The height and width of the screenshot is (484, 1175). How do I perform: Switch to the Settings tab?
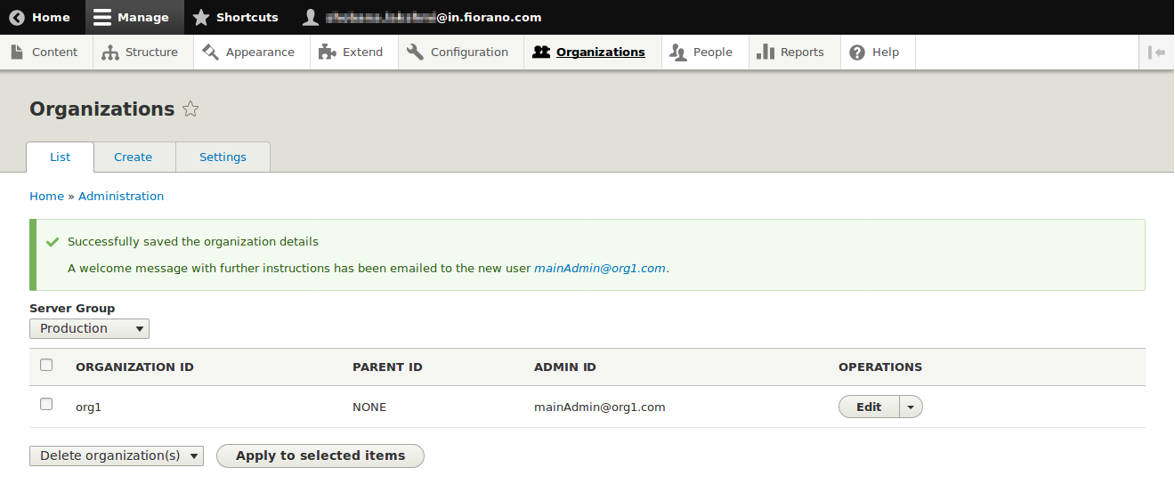(x=223, y=157)
